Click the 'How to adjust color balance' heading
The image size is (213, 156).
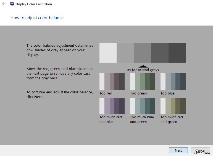pyautogui.click(x=37, y=18)
